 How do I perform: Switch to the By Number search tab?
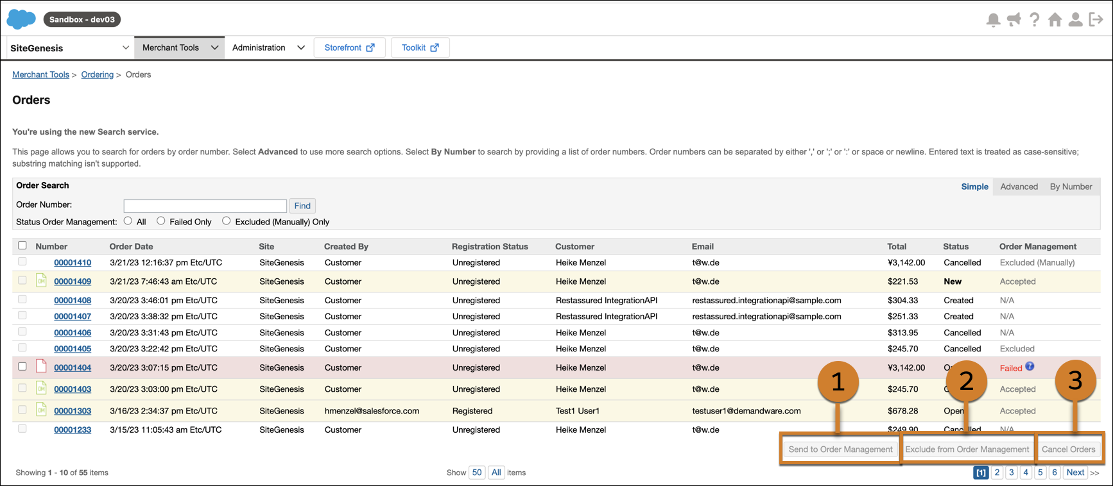coord(1071,187)
